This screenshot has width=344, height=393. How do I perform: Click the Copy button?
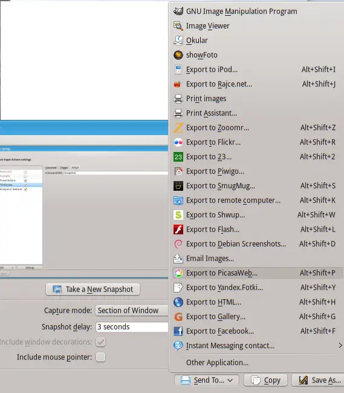[265, 380]
